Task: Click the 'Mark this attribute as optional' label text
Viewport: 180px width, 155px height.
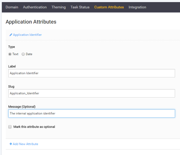Action: (x=34, y=127)
